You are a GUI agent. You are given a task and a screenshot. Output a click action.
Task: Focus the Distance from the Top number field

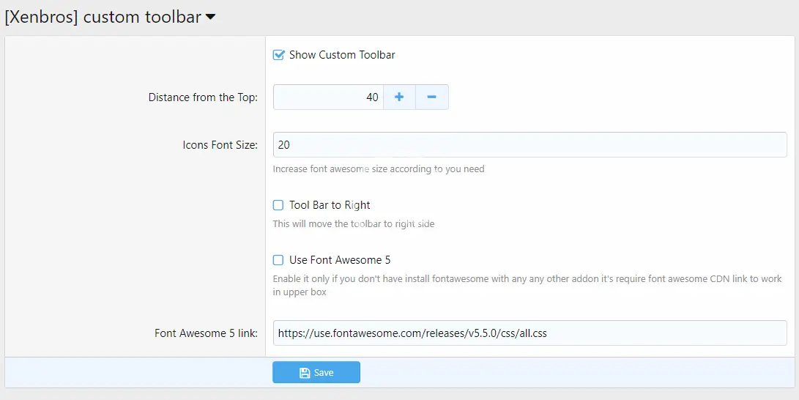pos(328,97)
